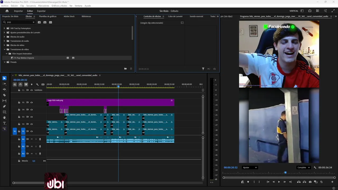Click Go to In point button
338x190 pixels.
point(268,182)
